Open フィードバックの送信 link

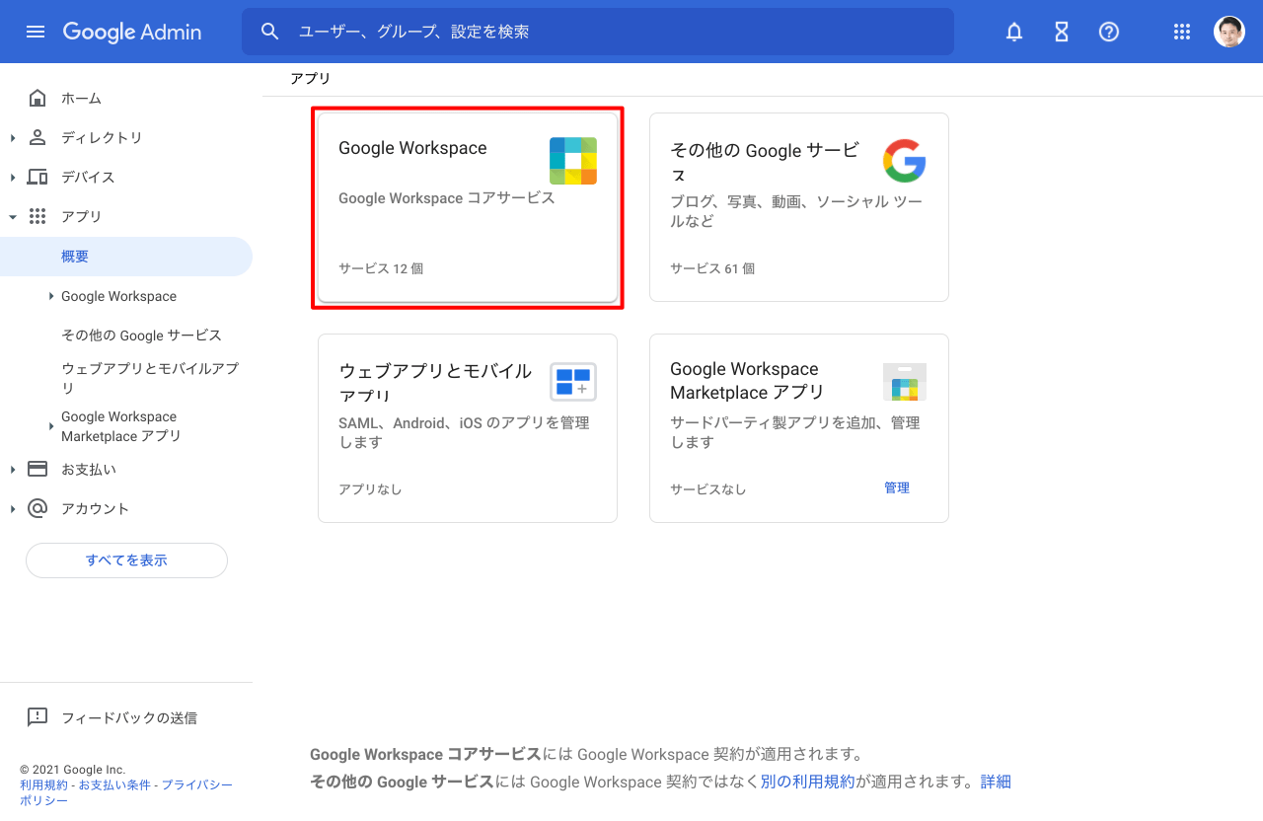click(x=129, y=717)
